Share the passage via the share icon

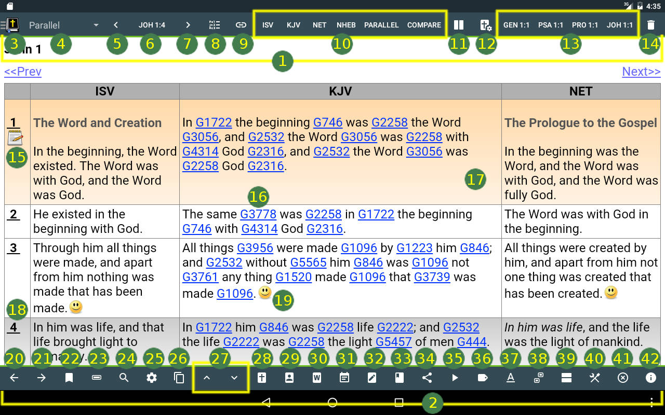pos(427,378)
